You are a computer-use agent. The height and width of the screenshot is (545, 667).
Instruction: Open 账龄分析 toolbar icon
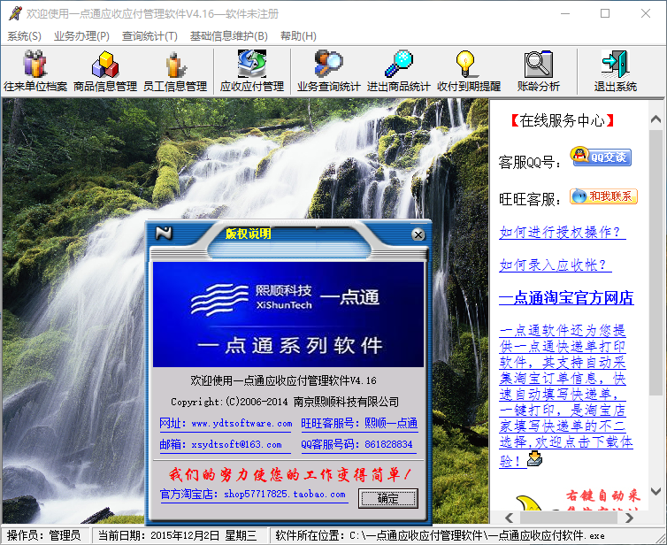pos(538,71)
